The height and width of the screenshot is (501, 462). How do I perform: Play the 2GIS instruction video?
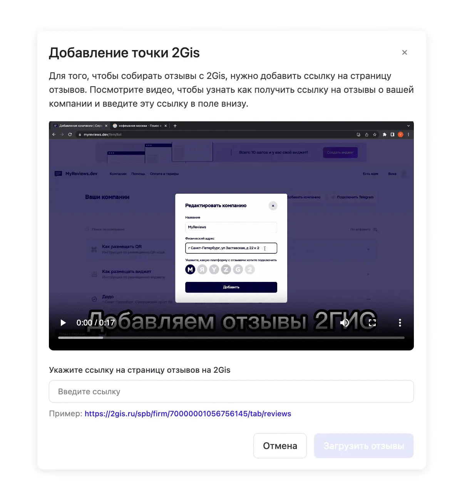click(63, 323)
